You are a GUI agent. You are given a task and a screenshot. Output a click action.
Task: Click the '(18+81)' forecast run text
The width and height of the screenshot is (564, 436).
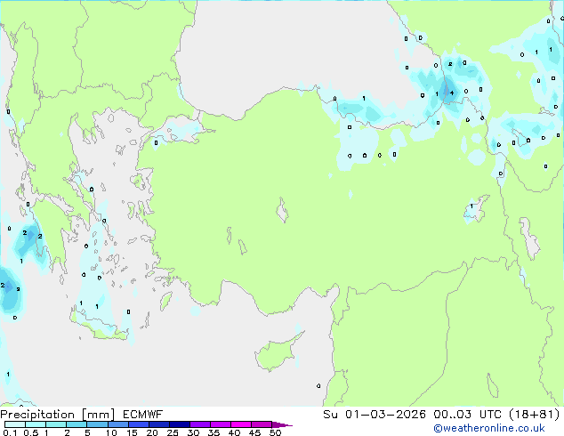[535, 415]
